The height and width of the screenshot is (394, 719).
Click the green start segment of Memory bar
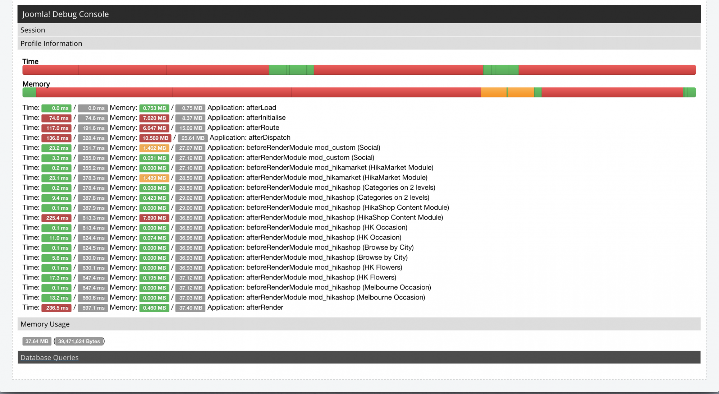point(29,92)
